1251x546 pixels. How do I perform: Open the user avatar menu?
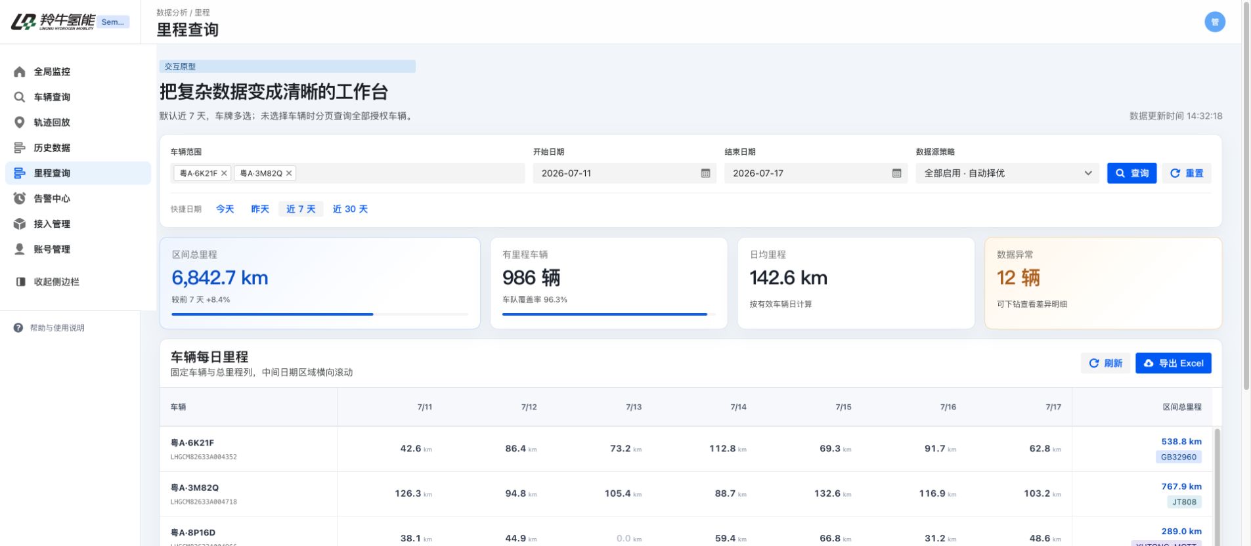(x=1214, y=22)
